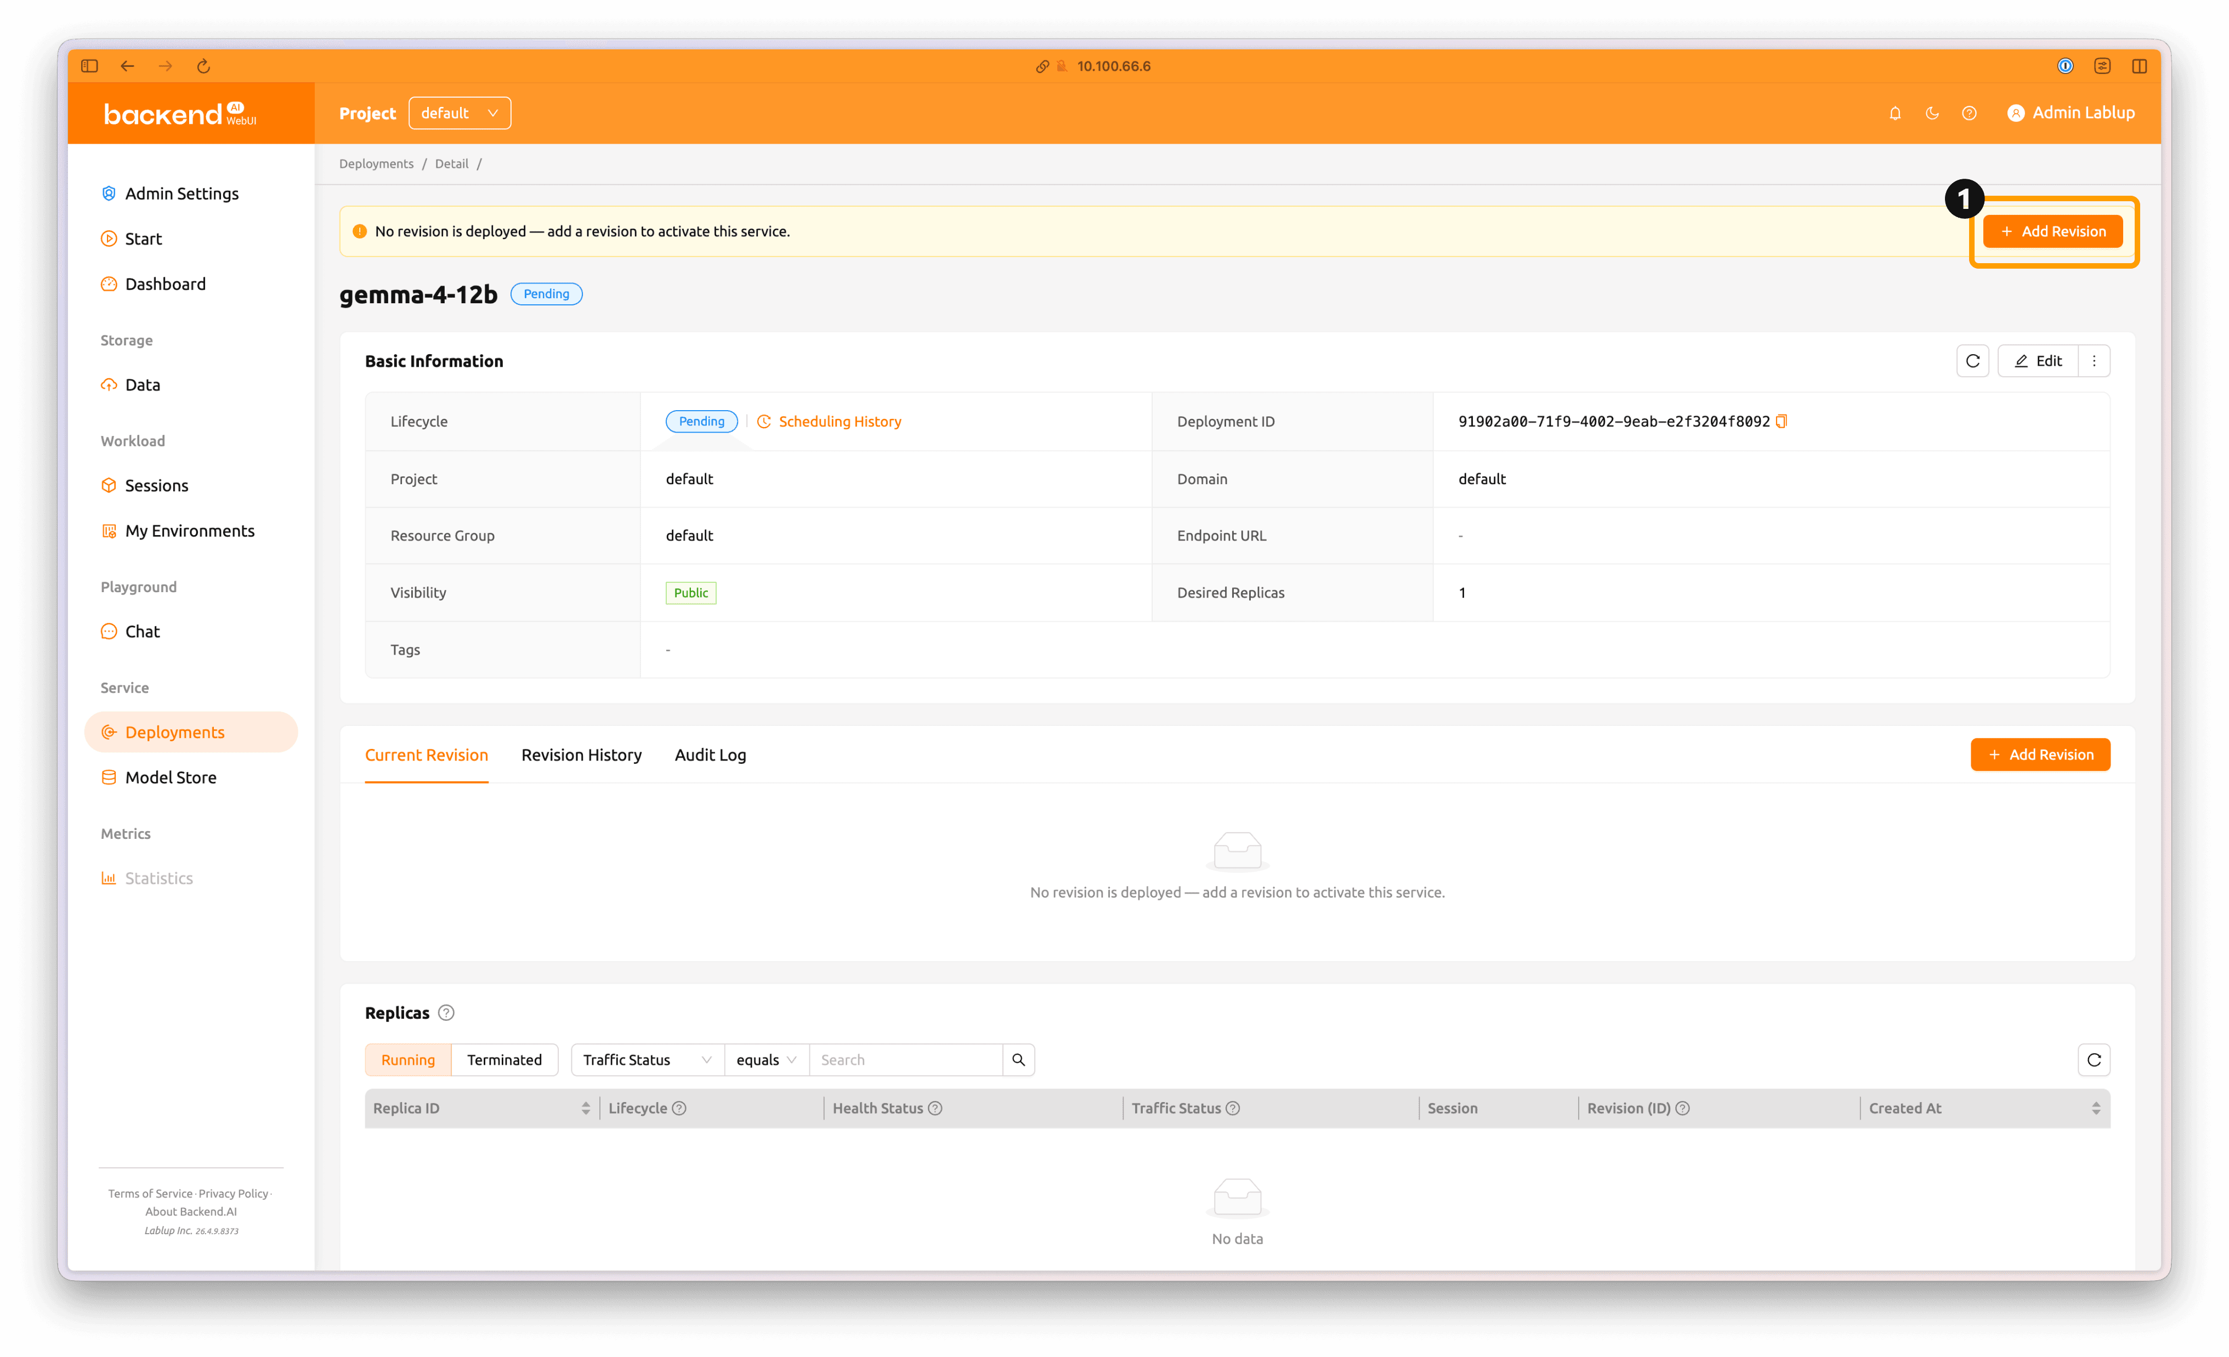The width and height of the screenshot is (2229, 1357).
Task: Switch to Audit Log tab
Action: click(710, 754)
